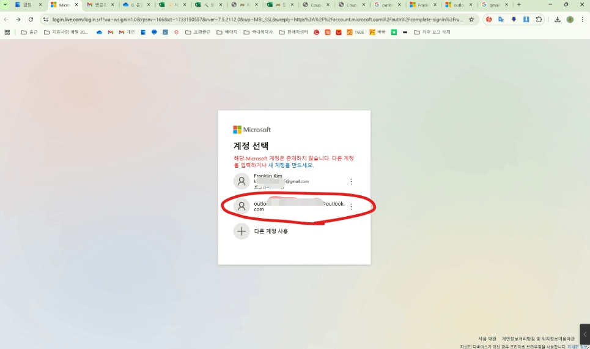Open the Chrome tab search dropdown
Image resolution: width=590 pixels, height=349 pixels.
tap(5, 4)
